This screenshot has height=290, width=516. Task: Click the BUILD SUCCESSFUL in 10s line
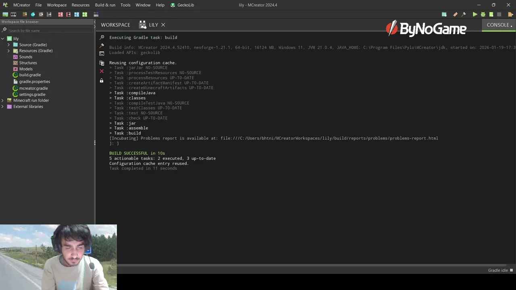137,153
